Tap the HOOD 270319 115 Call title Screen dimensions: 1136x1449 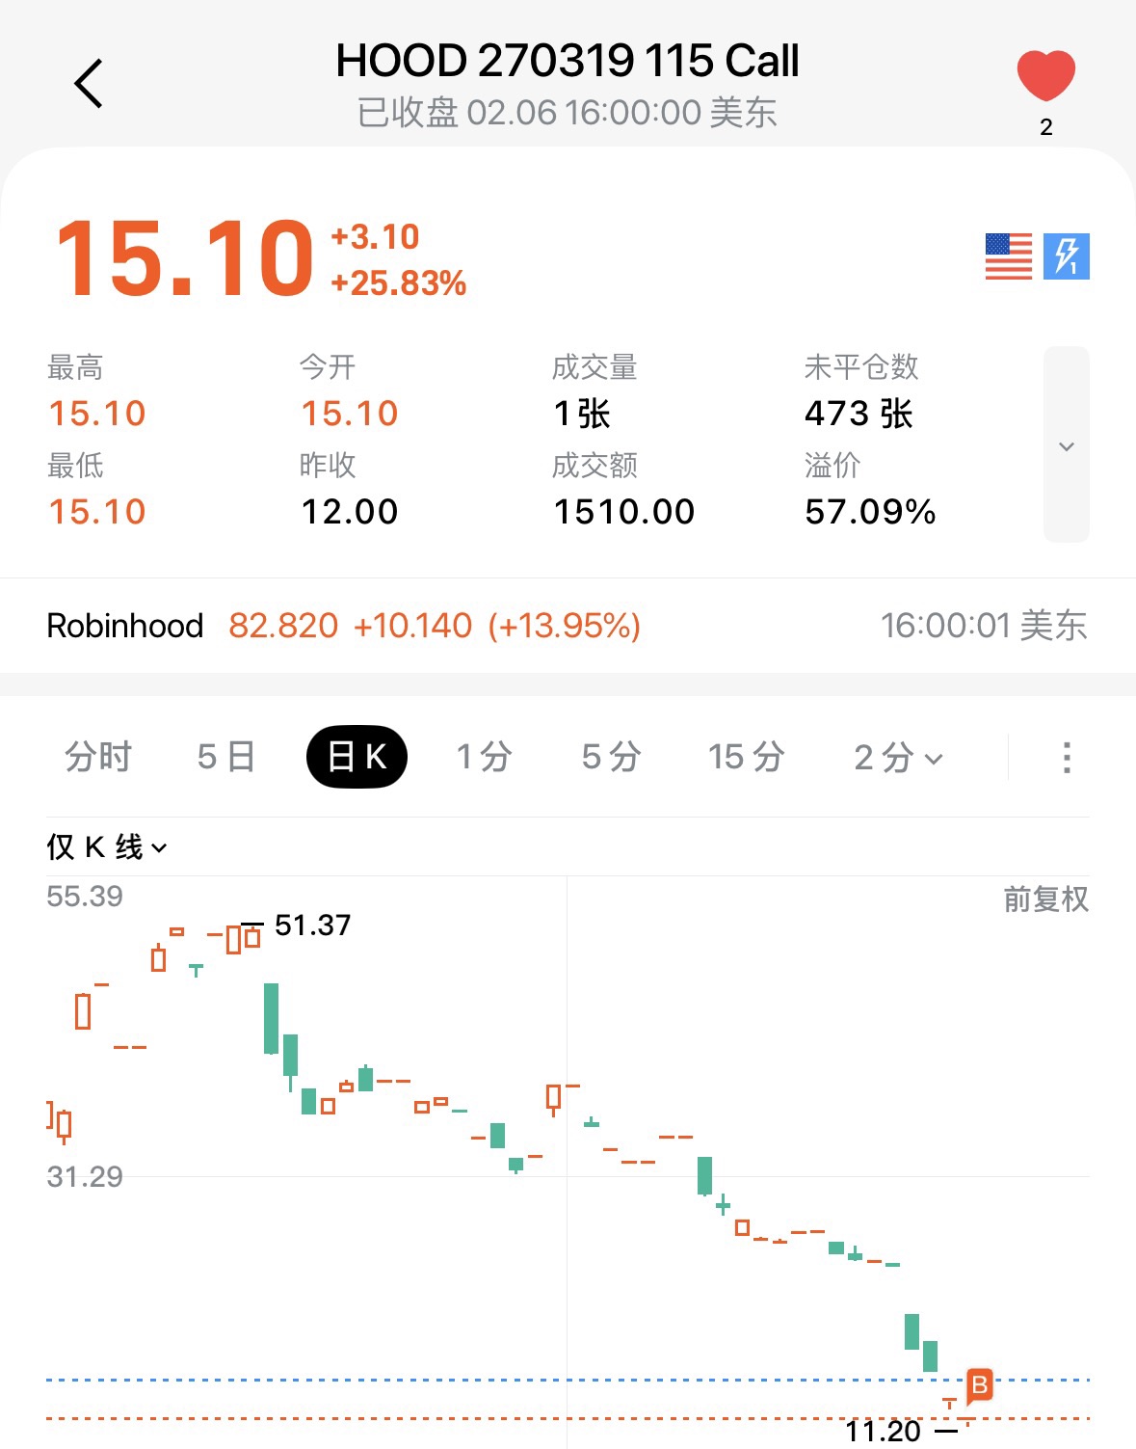point(567,61)
